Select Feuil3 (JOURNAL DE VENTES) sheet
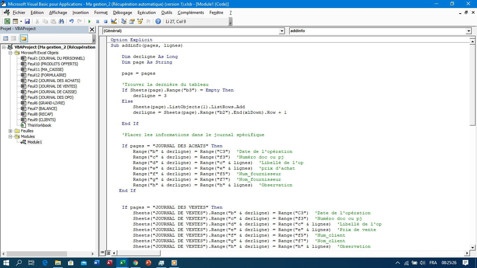 52,86
